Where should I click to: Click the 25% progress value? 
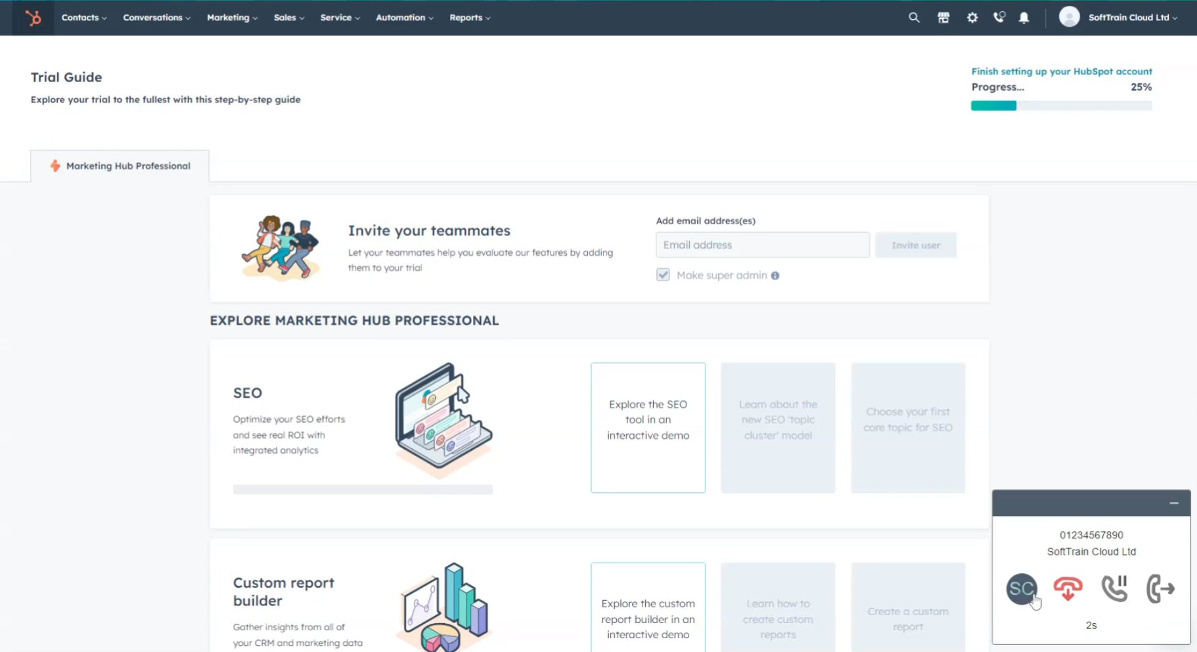1141,87
